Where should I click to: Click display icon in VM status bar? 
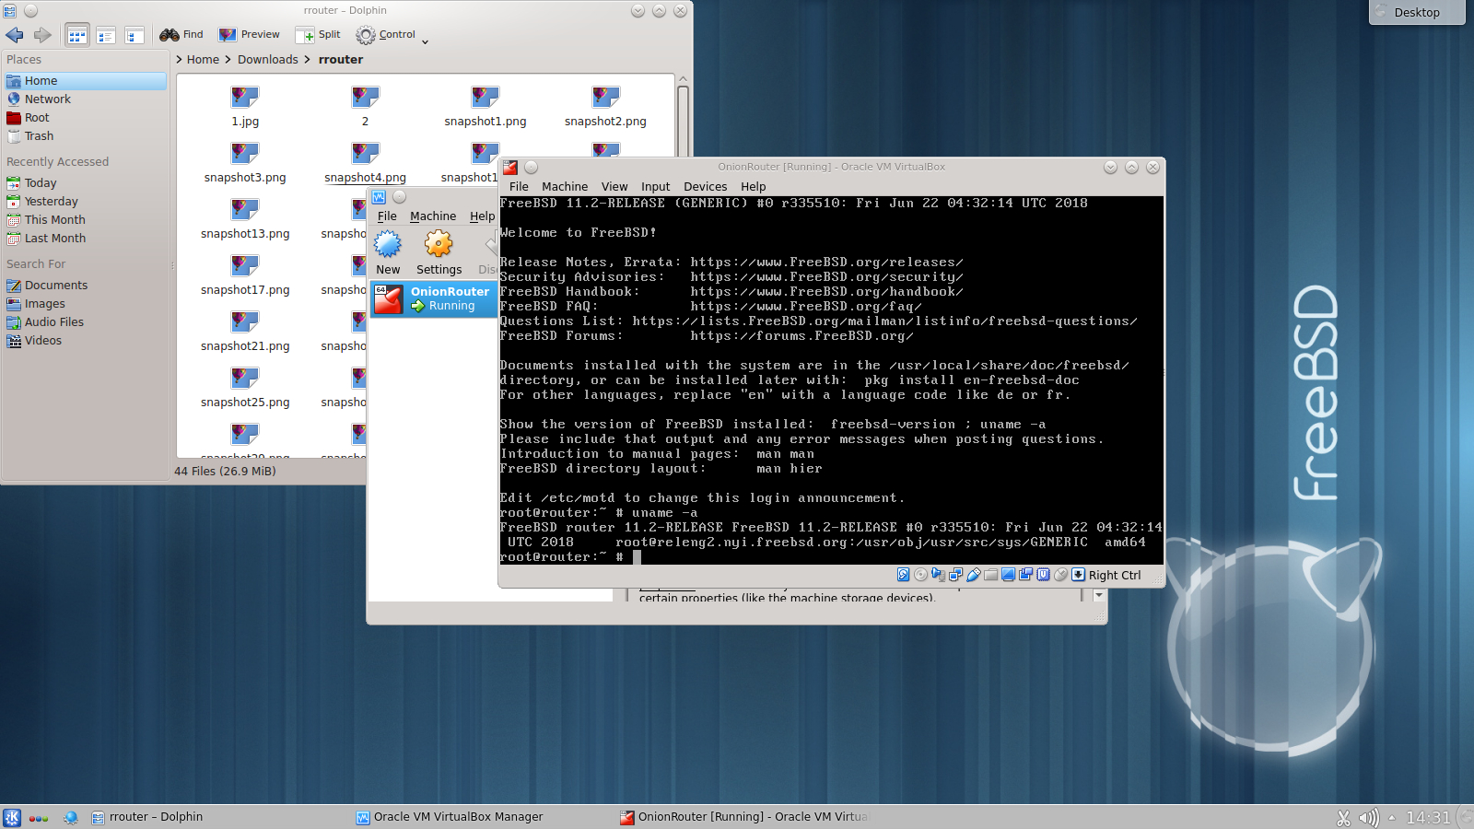(x=1009, y=575)
